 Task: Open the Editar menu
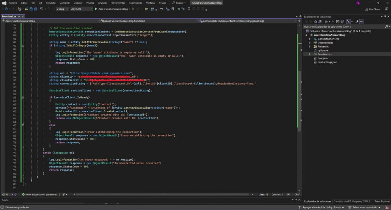pos(24,3)
